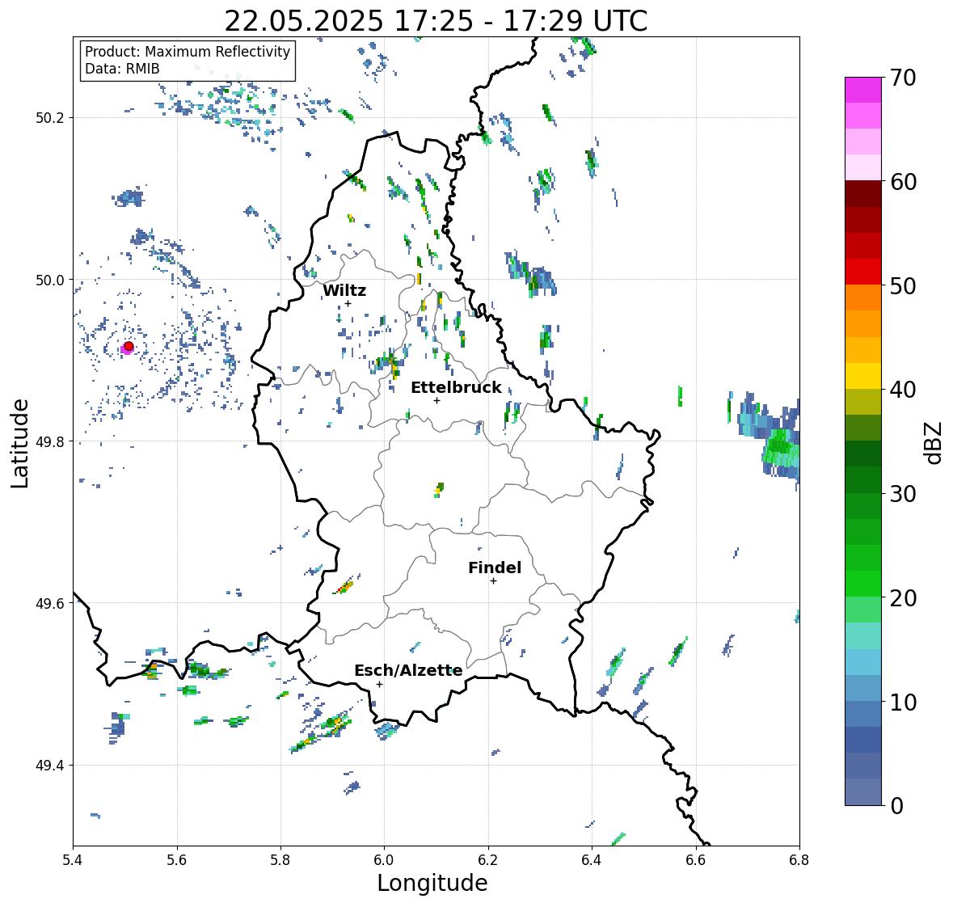Click the red-orange echo near the western border

point(344,588)
